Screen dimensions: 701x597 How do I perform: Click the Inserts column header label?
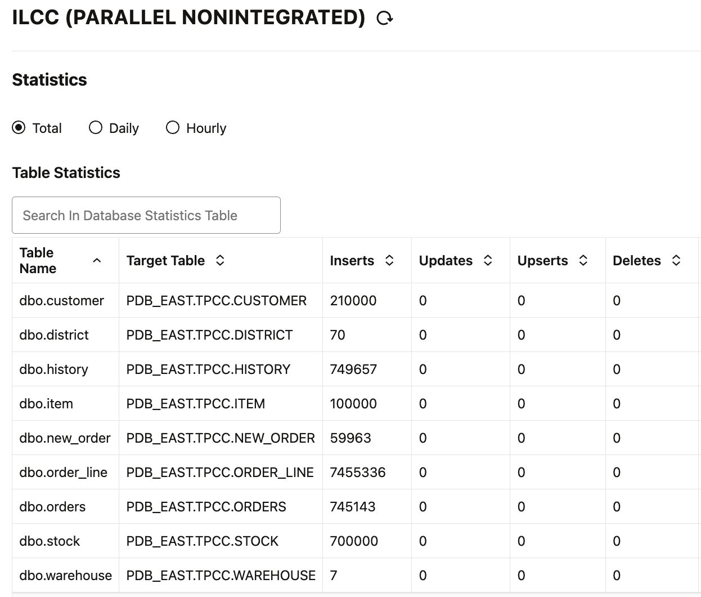352,261
